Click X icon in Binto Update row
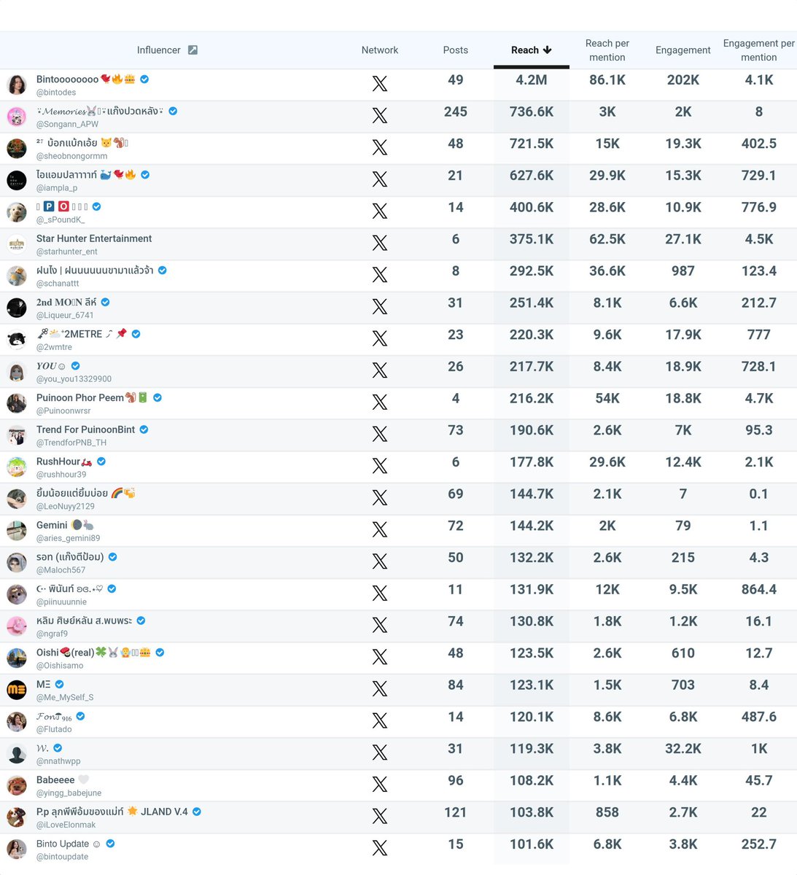This screenshot has width=797, height=875. 380,848
